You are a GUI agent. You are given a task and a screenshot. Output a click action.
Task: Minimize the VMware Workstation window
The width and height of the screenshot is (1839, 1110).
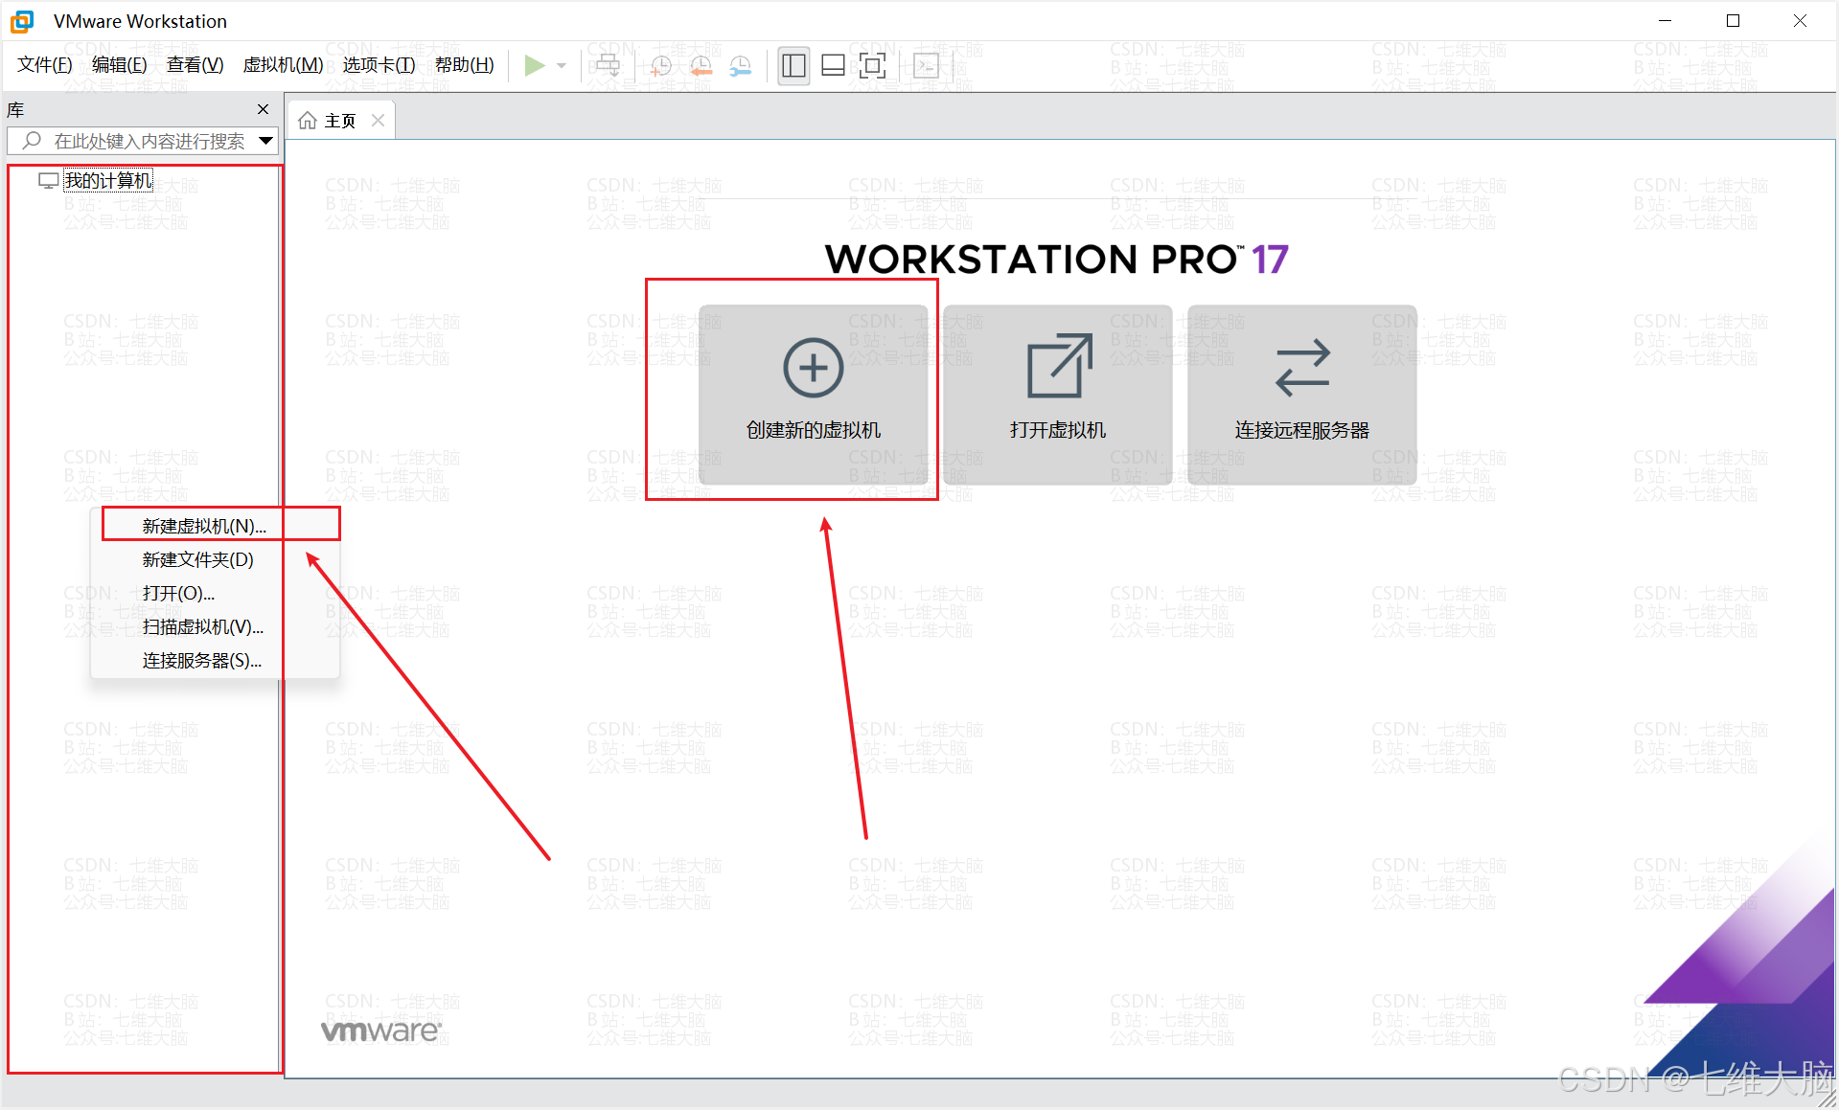coord(1665,20)
